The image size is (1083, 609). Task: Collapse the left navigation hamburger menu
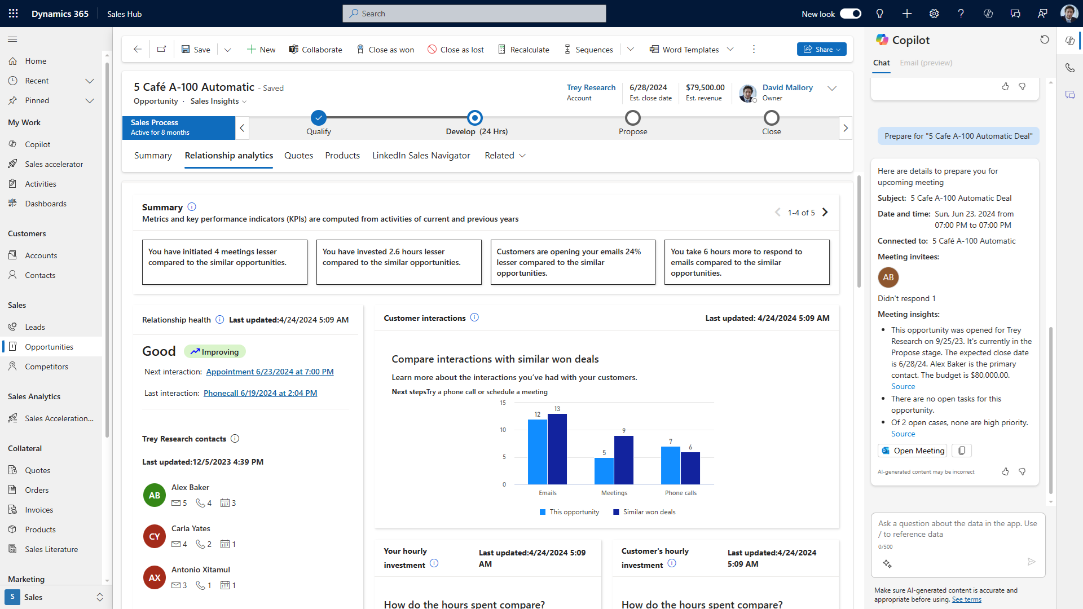(x=12, y=39)
